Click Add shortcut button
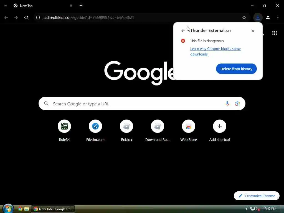284x213 pixels. point(220,131)
